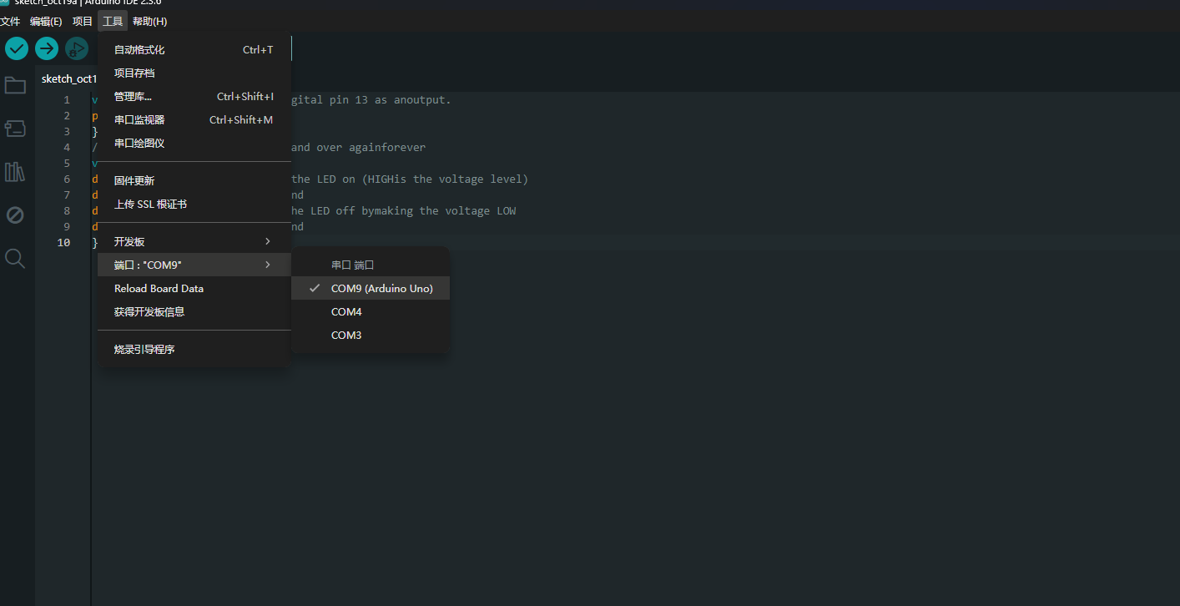Open the 帮助(H) menu
Screen dimensions: 1180x606
(149, 21)
